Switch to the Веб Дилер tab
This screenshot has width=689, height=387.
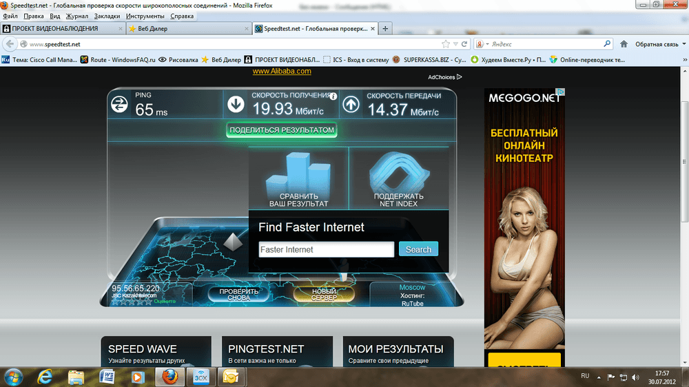tap(189, 28)
